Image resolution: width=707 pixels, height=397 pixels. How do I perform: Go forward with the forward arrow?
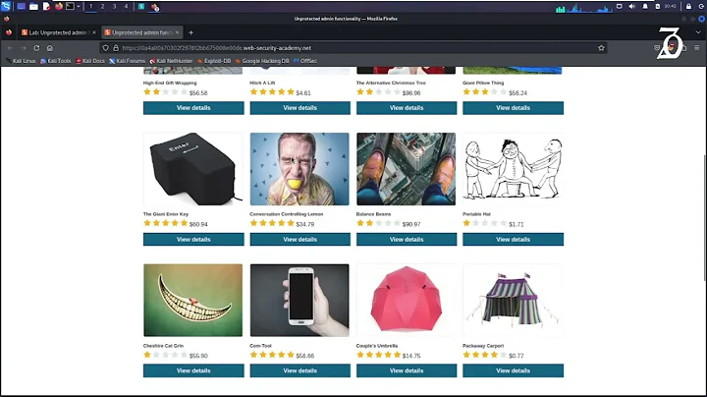[23, 48]
